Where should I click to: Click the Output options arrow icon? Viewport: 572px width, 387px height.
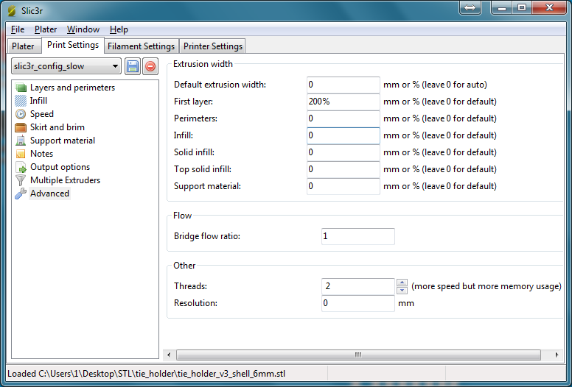[x=21, y=167]
